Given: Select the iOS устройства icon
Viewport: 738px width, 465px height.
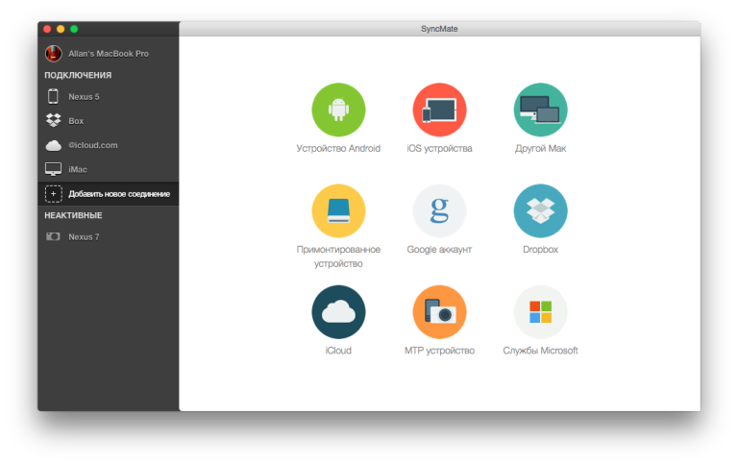Looking at the screenshot, I should click(439, 110).
